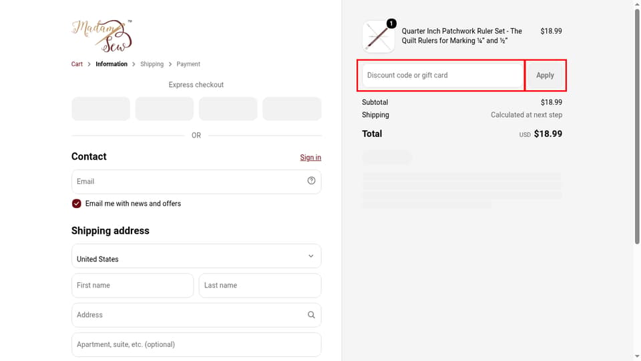Screen dimensions: 641x361
Task: Open the United States country dropdown
Action: pyautogui.click(x=196, y=256)
